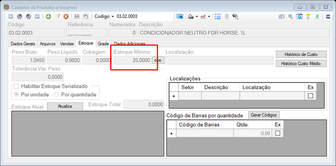The width and height of the screenshot is (336, 166).
Task: Open the Vendas tab
Action: 67,44
